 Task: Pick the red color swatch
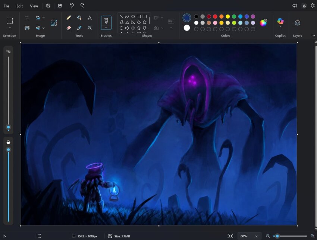tap(215, 16)
